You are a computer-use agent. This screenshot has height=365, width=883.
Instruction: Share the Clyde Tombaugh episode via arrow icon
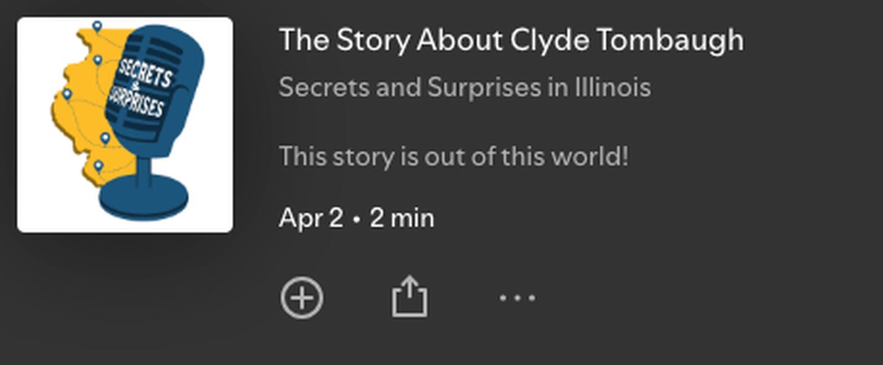tap(410, 296)
